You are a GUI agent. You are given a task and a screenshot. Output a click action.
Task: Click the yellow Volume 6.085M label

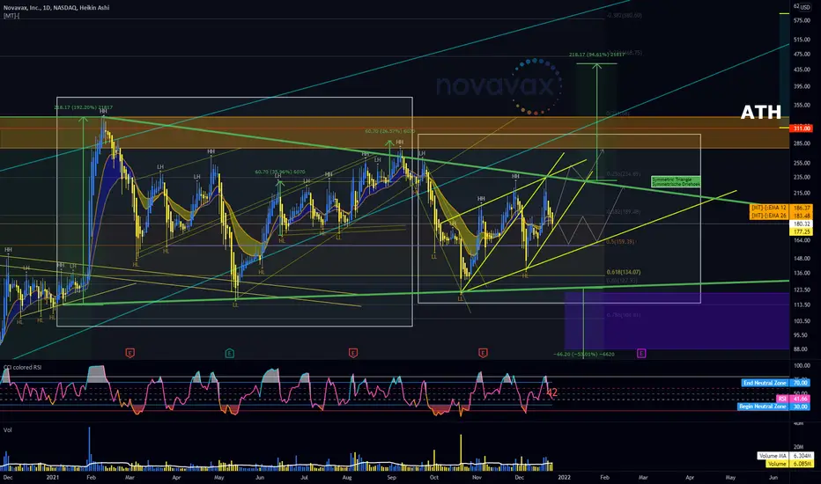click(x=789, y=464)
